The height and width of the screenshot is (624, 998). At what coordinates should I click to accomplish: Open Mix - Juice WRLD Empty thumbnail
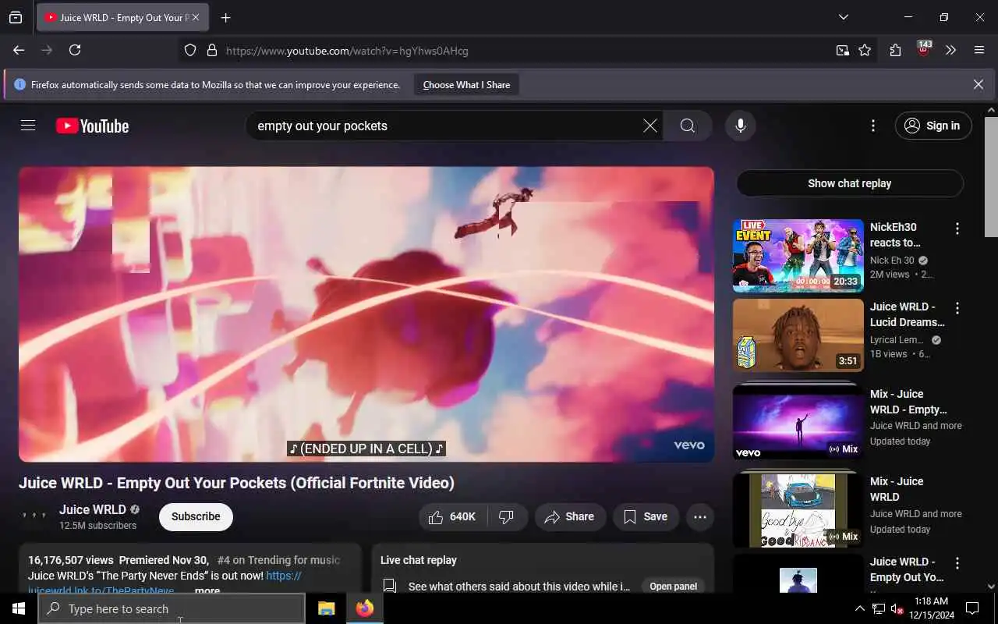[x=798, y=422]
